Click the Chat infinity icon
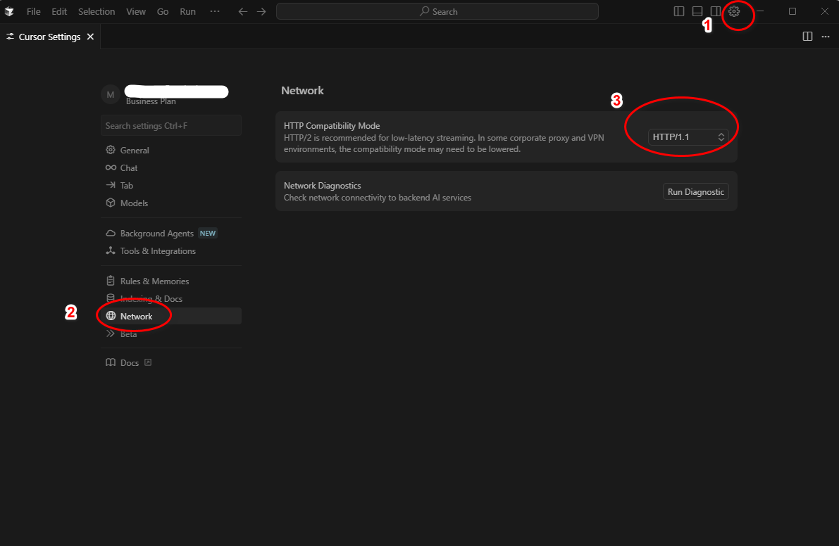 coord(111,167)
